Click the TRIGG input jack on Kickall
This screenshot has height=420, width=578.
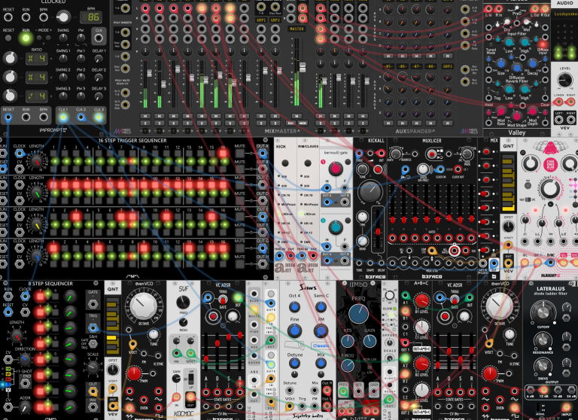point(359,153)
